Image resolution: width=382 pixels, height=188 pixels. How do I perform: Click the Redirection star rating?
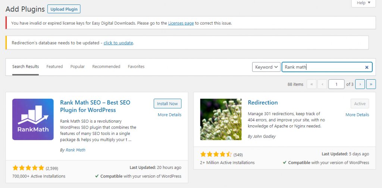coord(216,154)
